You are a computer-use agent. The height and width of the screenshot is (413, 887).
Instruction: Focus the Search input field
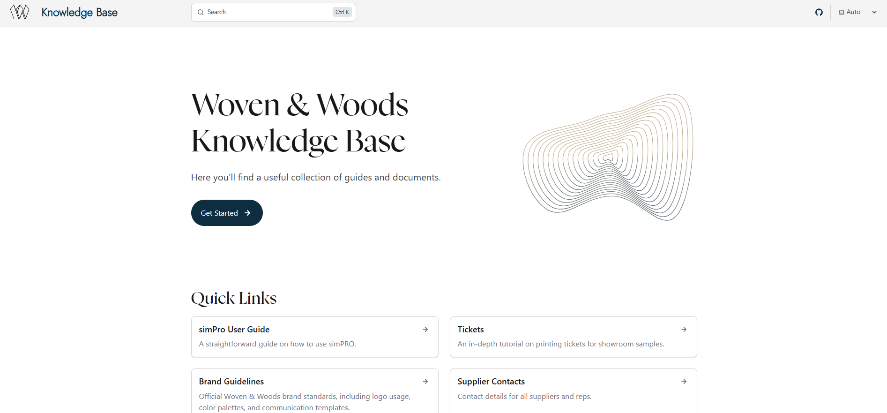click(x=274, y=12)
